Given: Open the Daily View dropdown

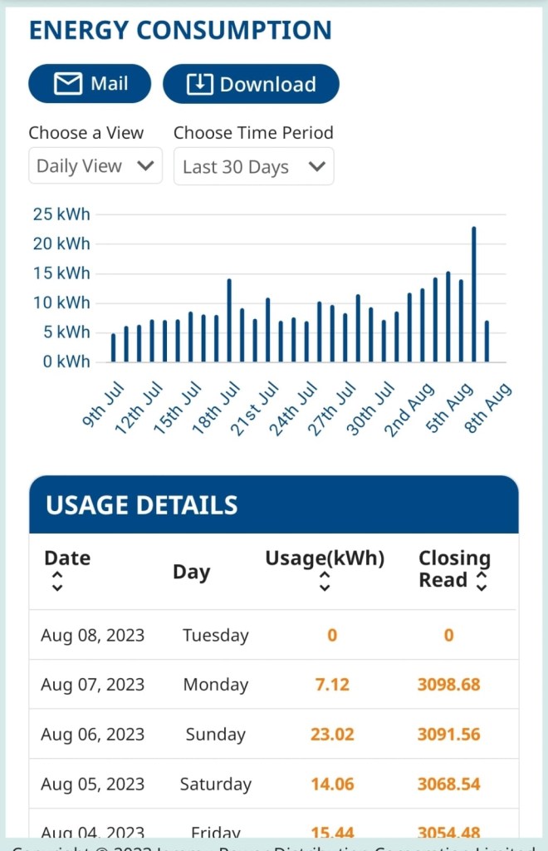Looking at the screenshot, I should (x=95, y=166).
